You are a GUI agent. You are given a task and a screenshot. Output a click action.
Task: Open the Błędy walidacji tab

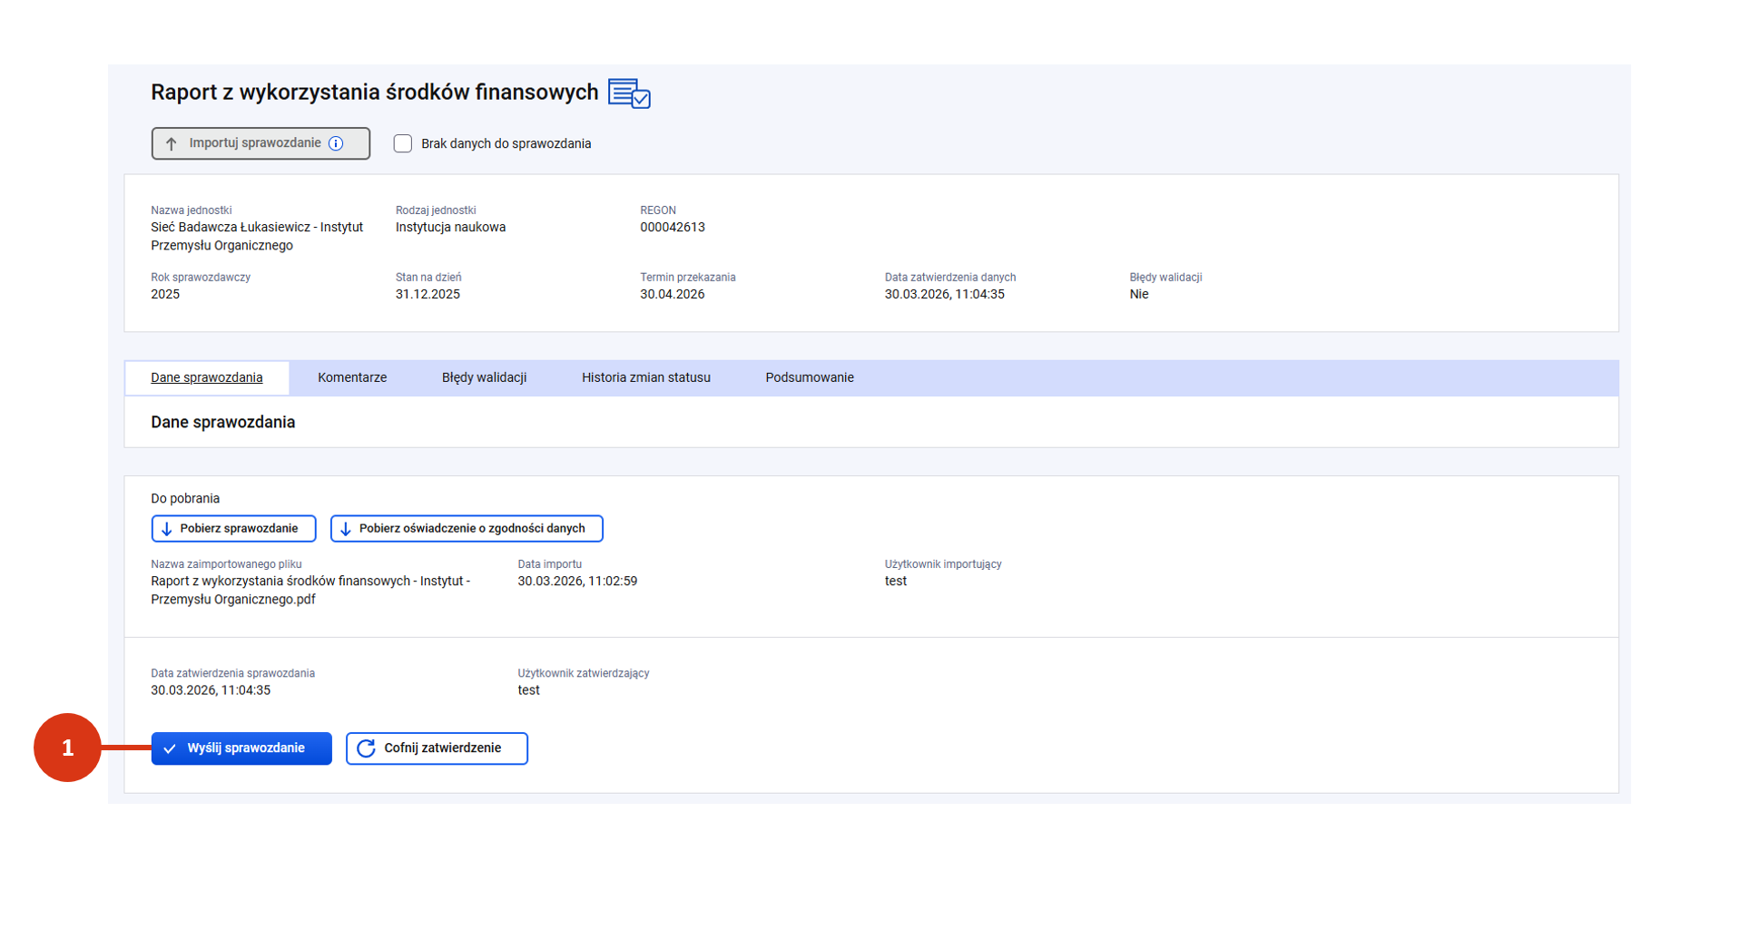click(x=484, y=377)
